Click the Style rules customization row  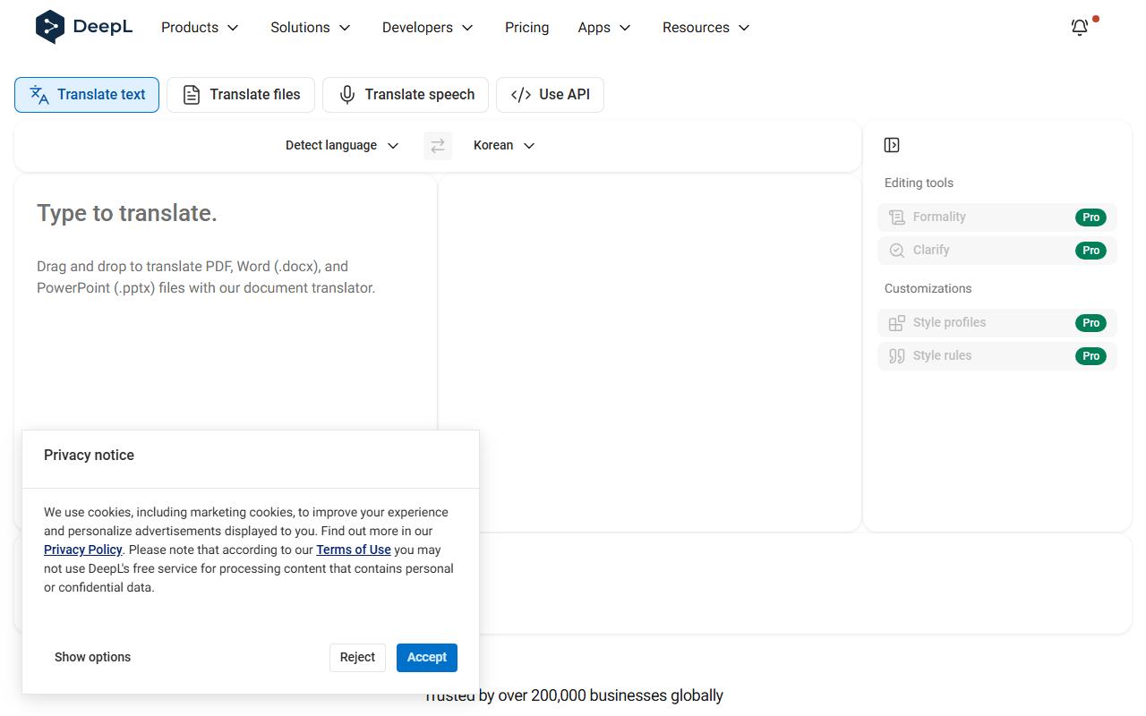coord(997,356)
